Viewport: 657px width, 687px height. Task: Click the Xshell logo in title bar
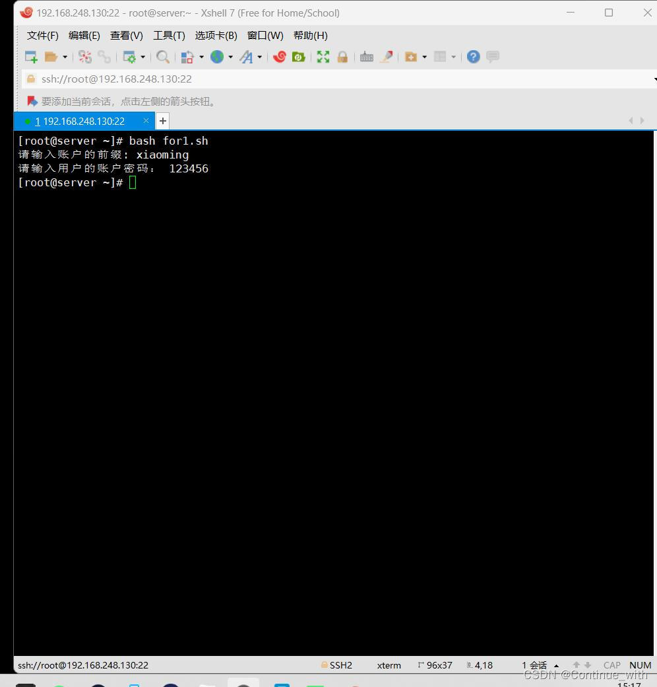coord(26,13)
